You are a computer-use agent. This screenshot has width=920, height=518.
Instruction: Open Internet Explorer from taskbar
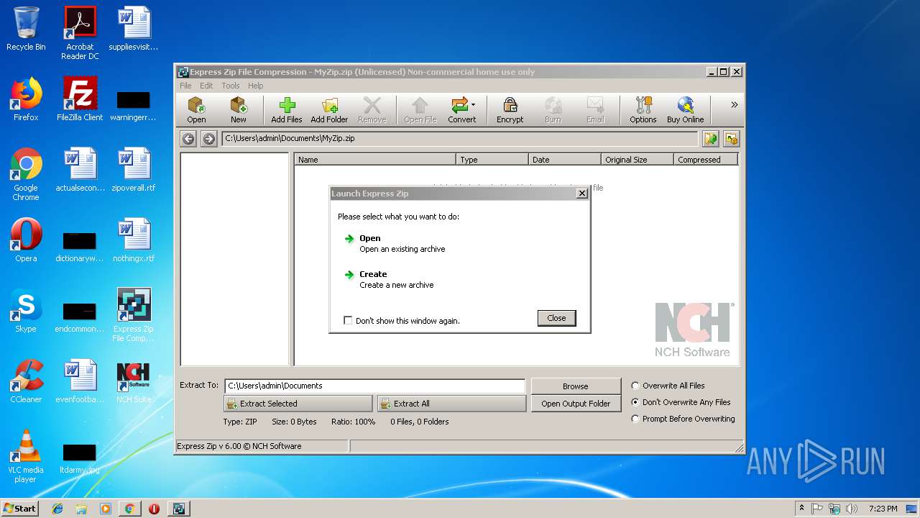(x=57, y=509)
